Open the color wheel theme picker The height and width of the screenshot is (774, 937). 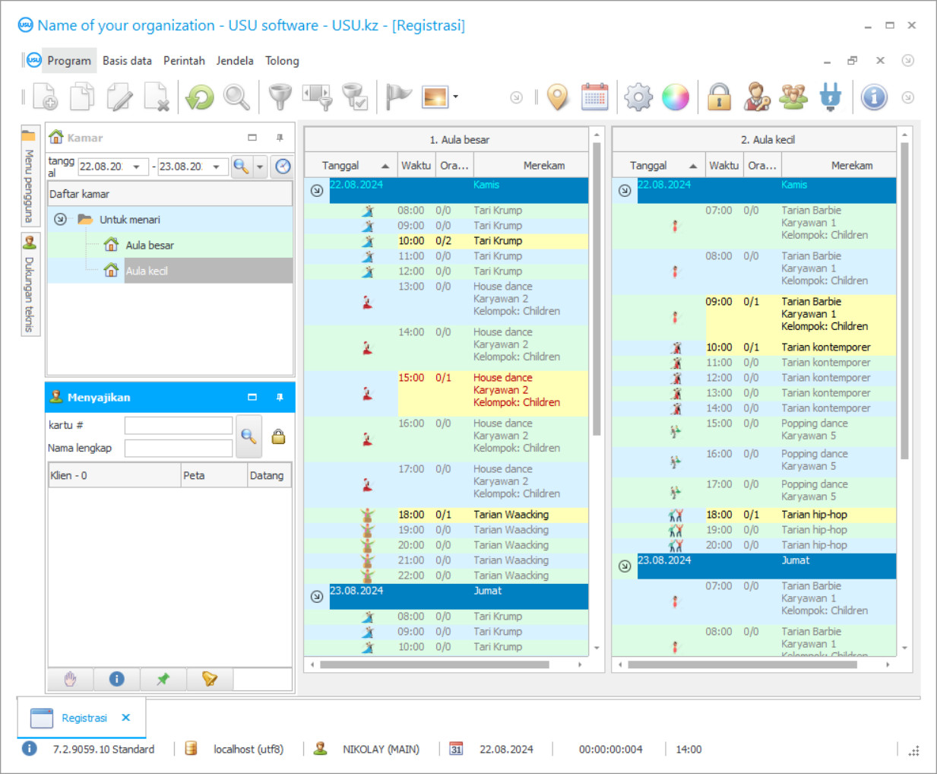[x=675, y=97]
